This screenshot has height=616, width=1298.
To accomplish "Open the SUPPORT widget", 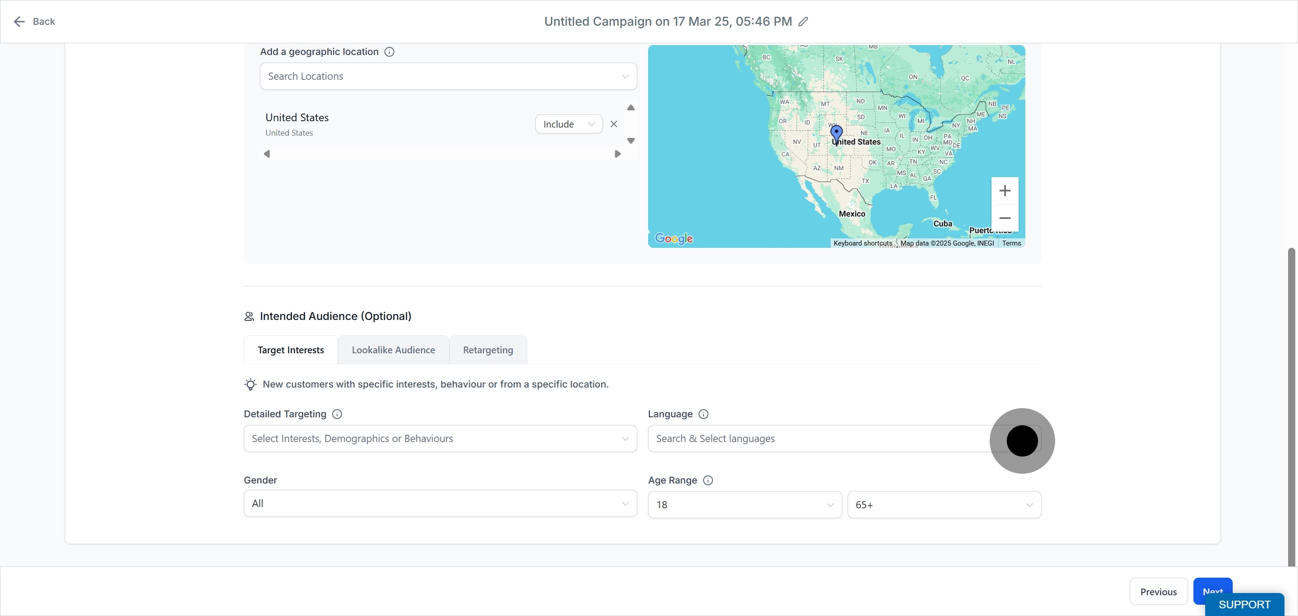I will [1244, 604].
